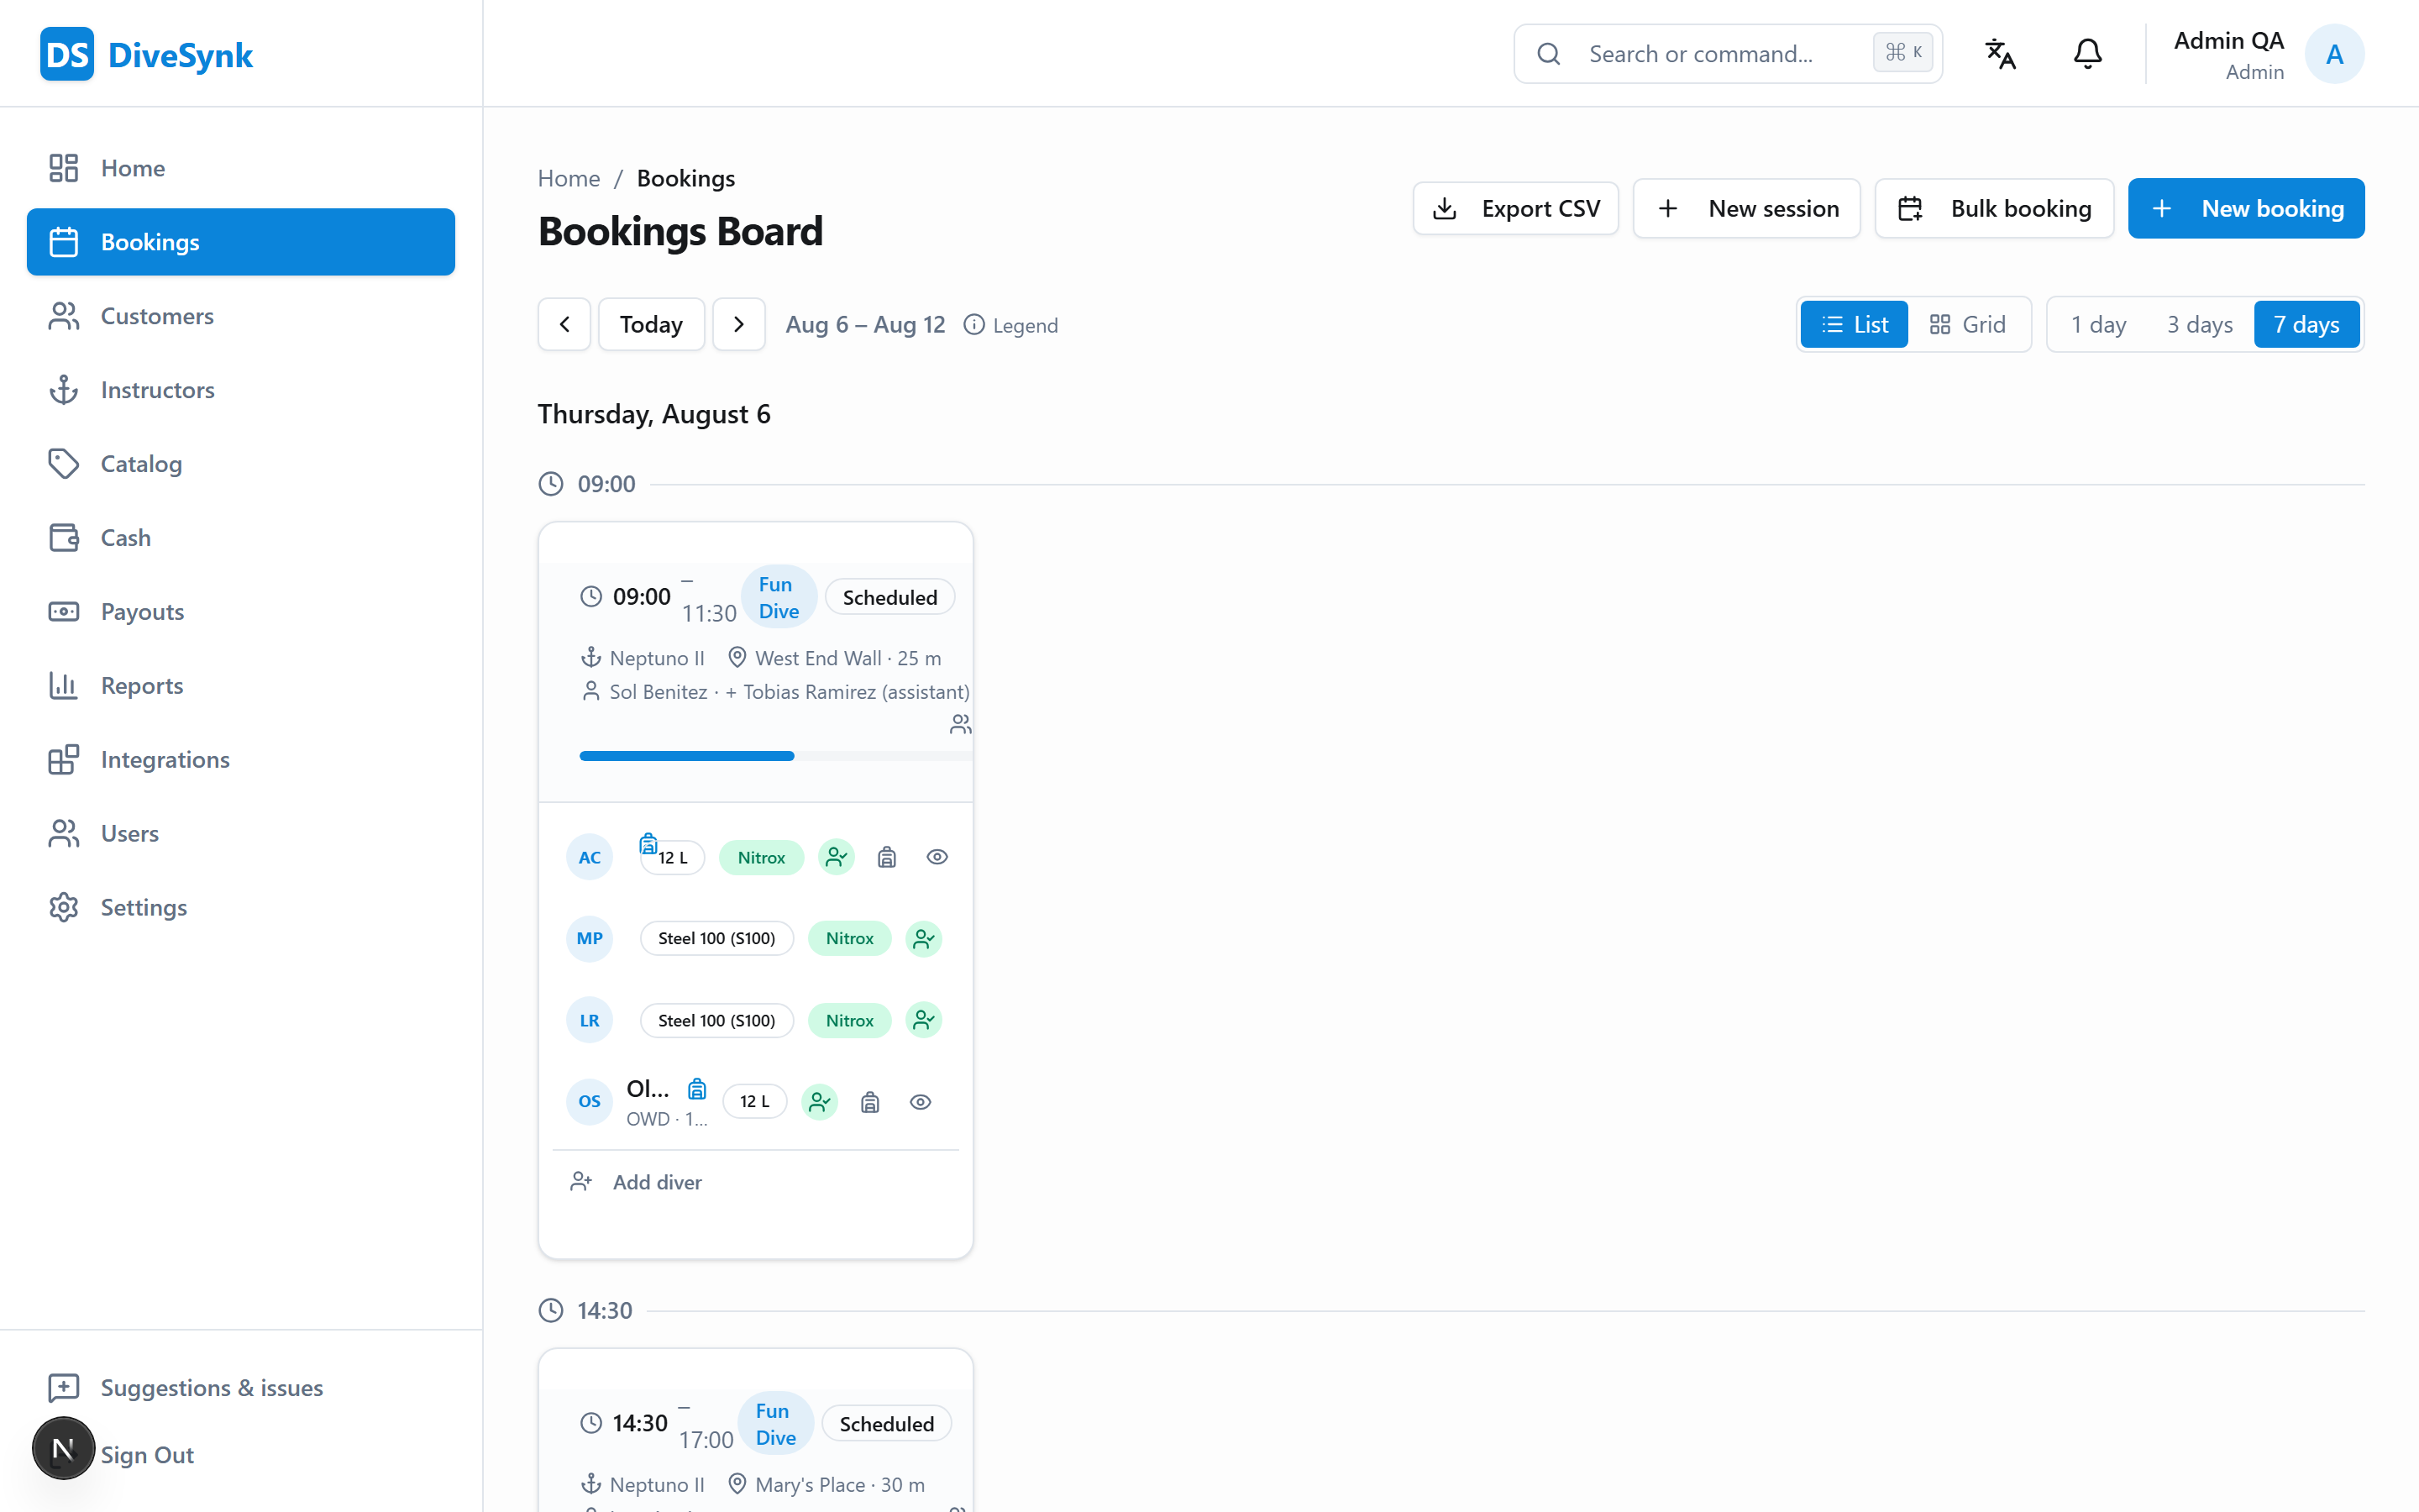Go to the previous date range
The width and height of the screenshot is (2419, 1512).
coord(564,324)
